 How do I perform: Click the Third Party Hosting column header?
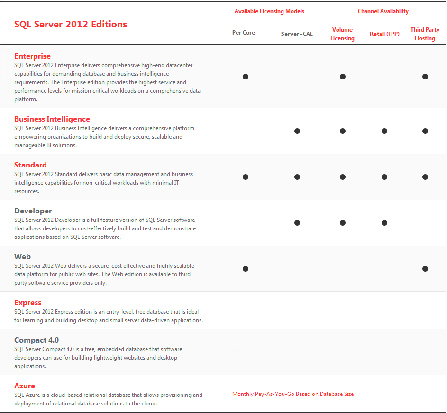[425, 34]
